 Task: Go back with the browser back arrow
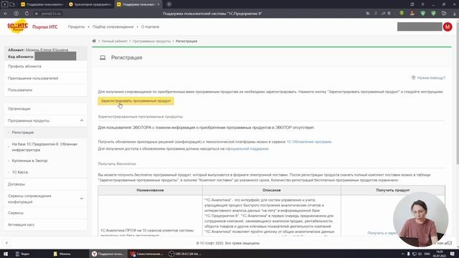tap(6, 14)
